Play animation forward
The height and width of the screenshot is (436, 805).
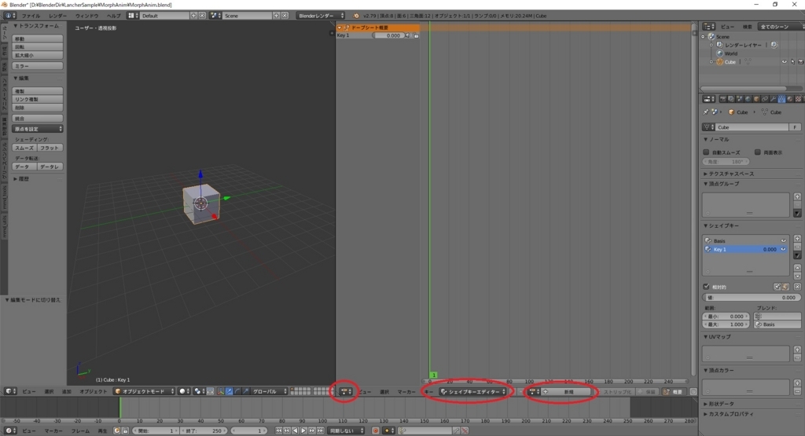303,431
